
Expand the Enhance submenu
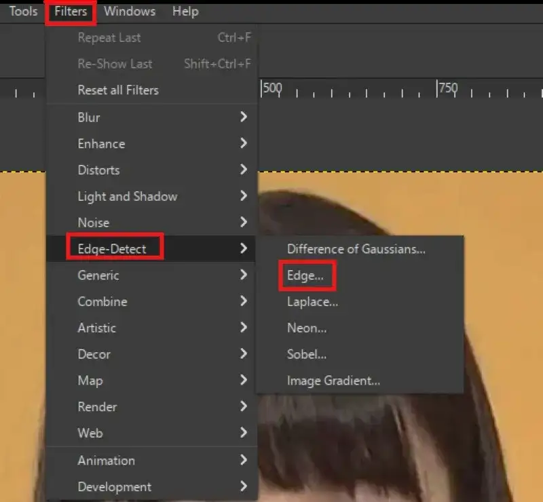point(100,144)
